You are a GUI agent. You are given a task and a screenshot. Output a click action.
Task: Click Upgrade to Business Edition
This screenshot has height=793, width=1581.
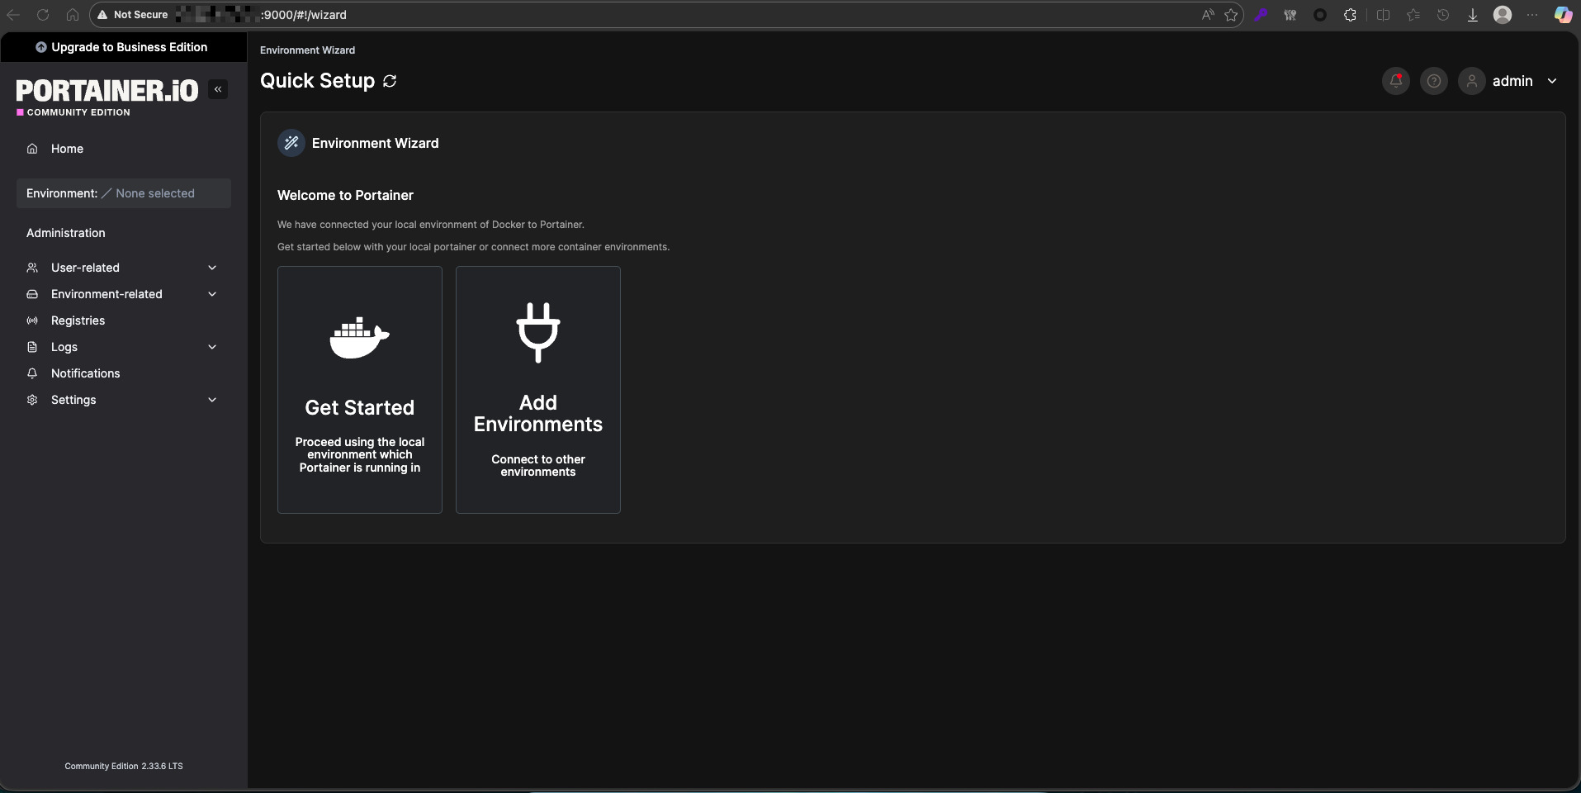(122, 47)
